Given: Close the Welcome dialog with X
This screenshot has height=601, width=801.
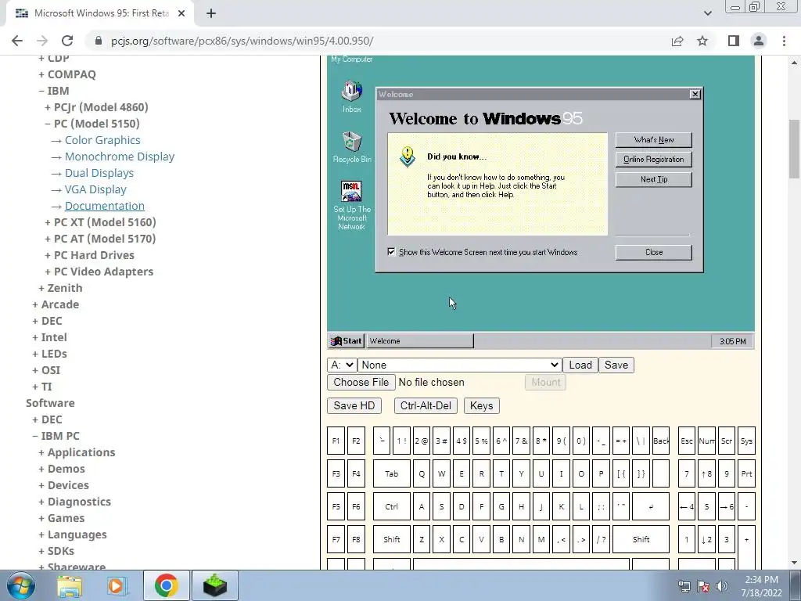Looking at the screenshot, I should point(695,94).
